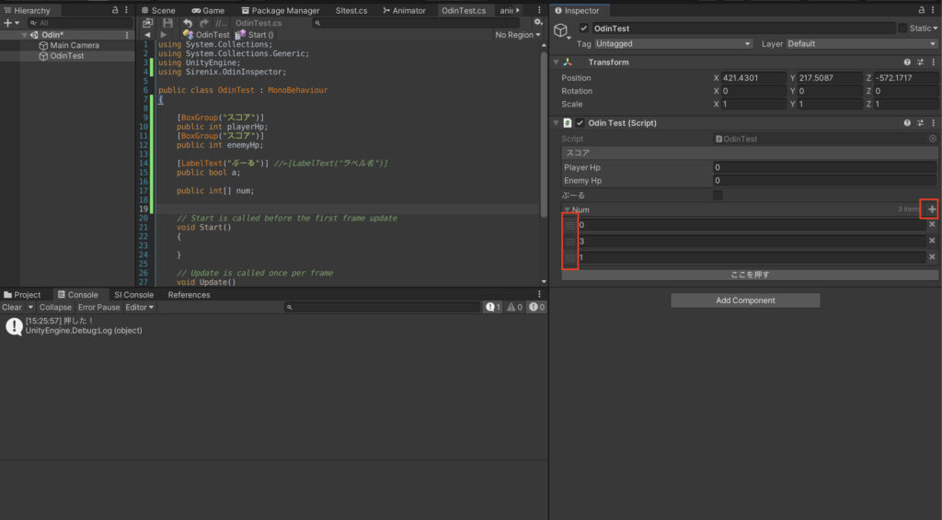The image size is (942, 520).
Task: Toggle Odin Test script enabled checkbox
Action: 580,122
